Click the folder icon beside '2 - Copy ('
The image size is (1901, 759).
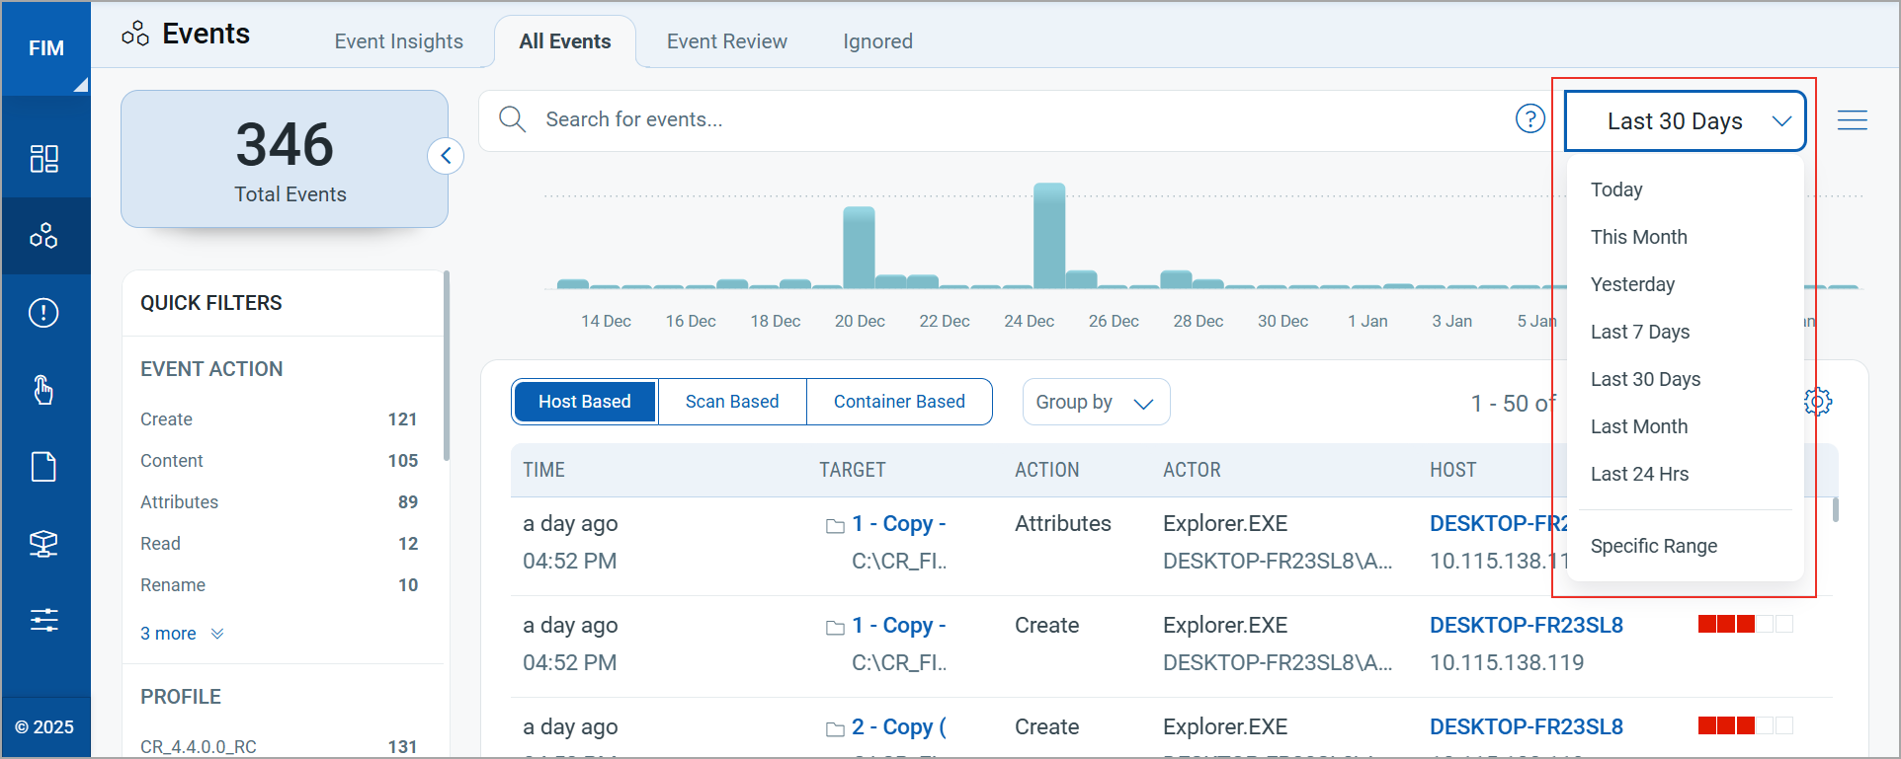click(835, 728)
